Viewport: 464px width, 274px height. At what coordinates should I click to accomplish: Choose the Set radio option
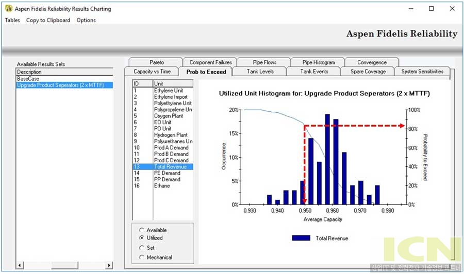142,248
